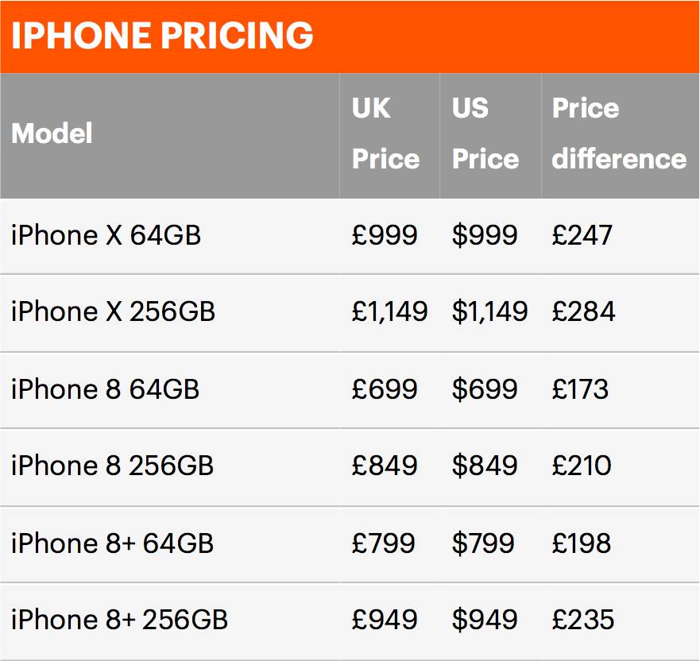Click the £949 UK price value
Screen dimensions: 700x661
tap(385, 620)
